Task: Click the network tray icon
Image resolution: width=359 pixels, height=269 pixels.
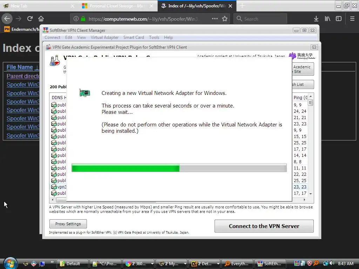Action: click(x=325, y=263)
